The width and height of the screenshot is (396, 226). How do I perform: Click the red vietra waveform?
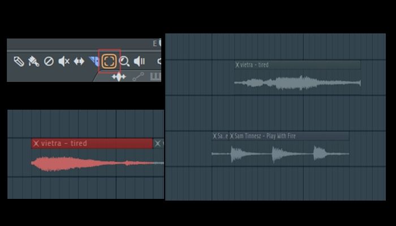coord(92,163)
